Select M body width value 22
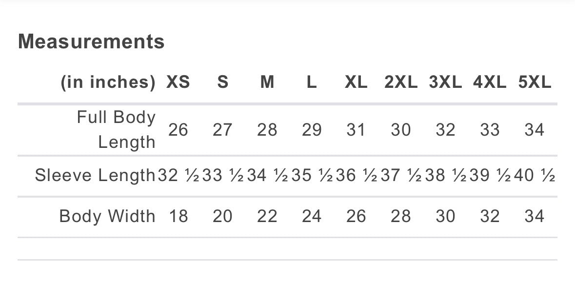Viewport: 575px width, 285px height. 267,216
